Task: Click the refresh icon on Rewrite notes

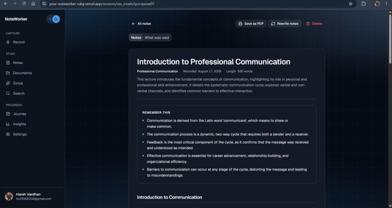Action: pos(273,24)
